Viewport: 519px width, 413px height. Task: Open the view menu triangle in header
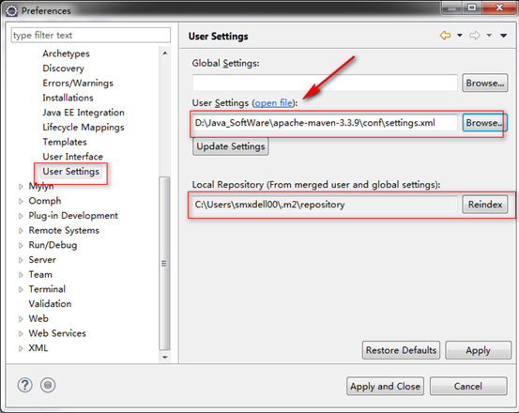coord(503,36)
